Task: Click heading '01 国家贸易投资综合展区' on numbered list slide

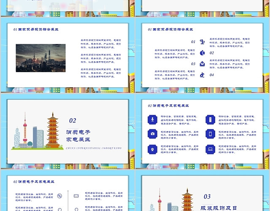Action: click(170, 30)
